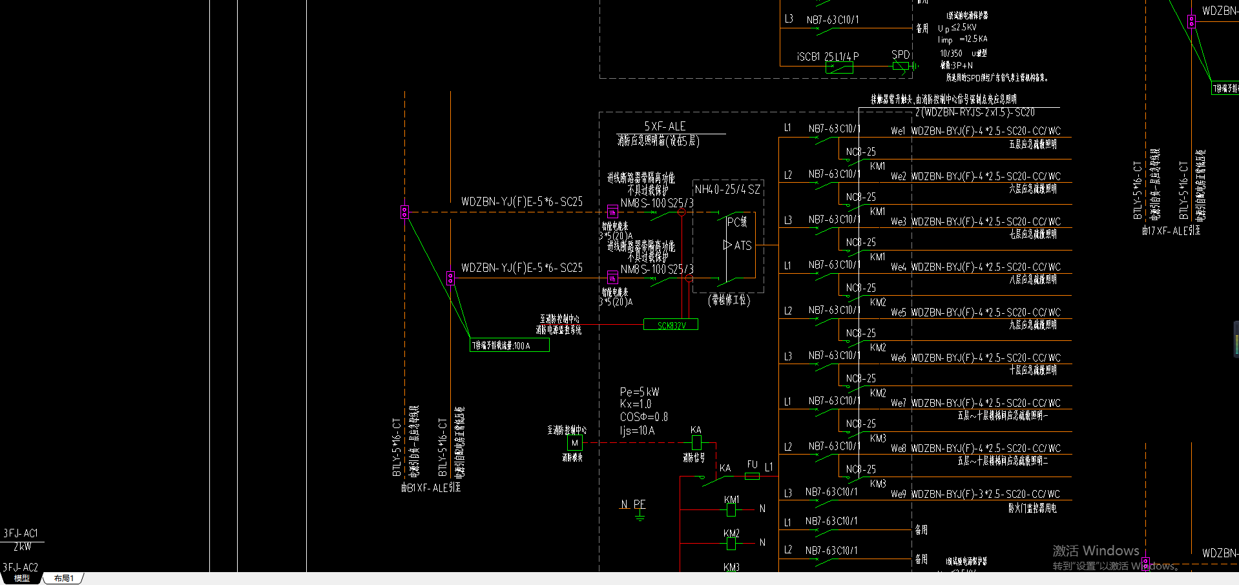Select the magenta terminal block on solid orange feeder

[450, 278]
